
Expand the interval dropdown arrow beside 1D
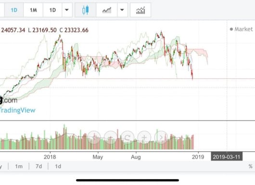pyautogui.click(x=67, y=10)
